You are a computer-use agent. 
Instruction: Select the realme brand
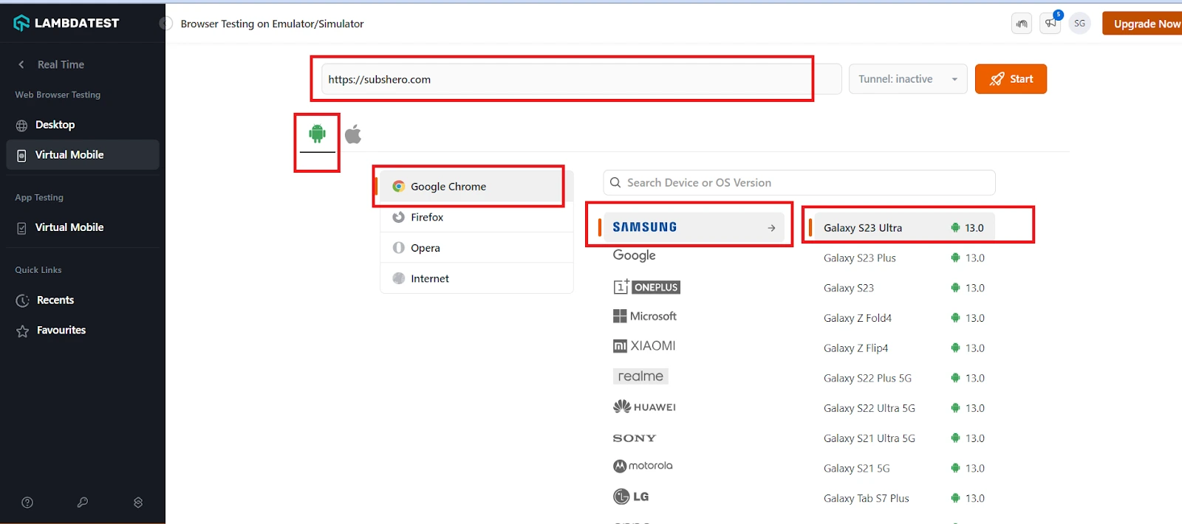click(640, 376)
